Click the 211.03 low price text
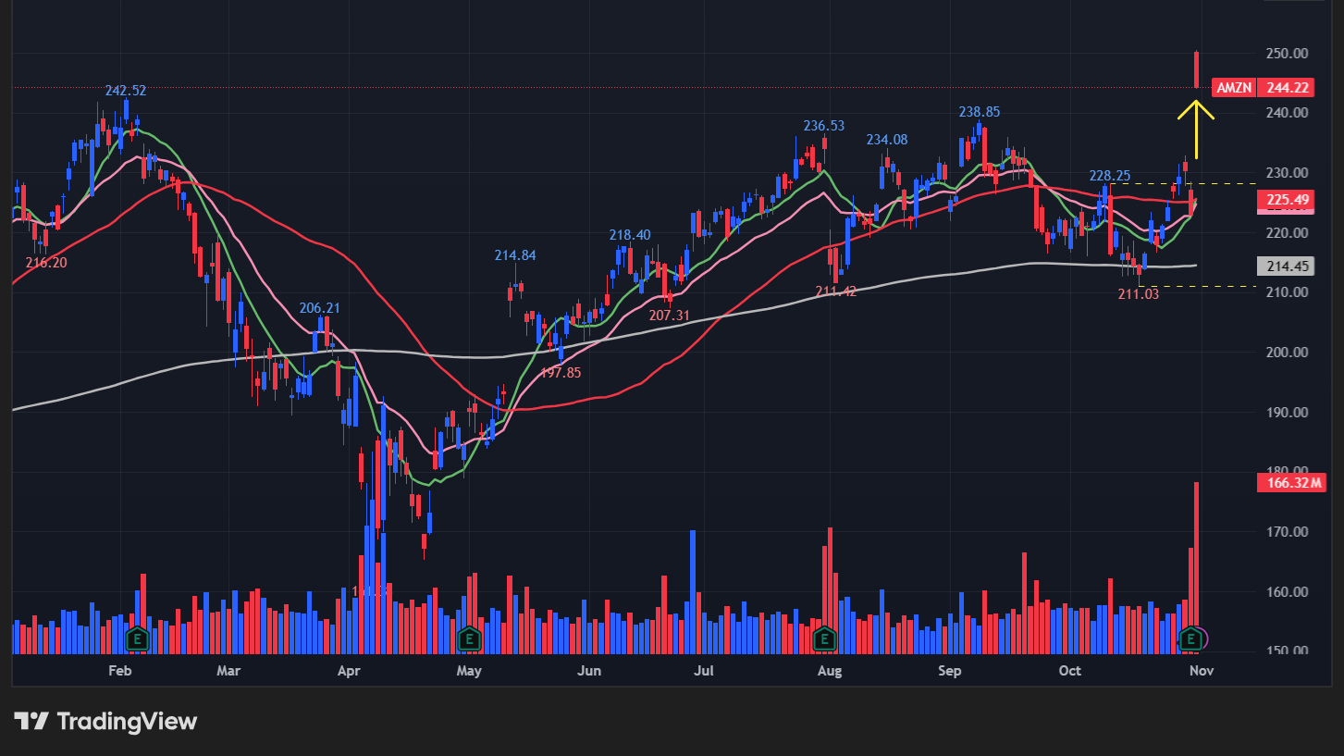Screen dimensions: 1344x756 click(x=1138, y=294)
